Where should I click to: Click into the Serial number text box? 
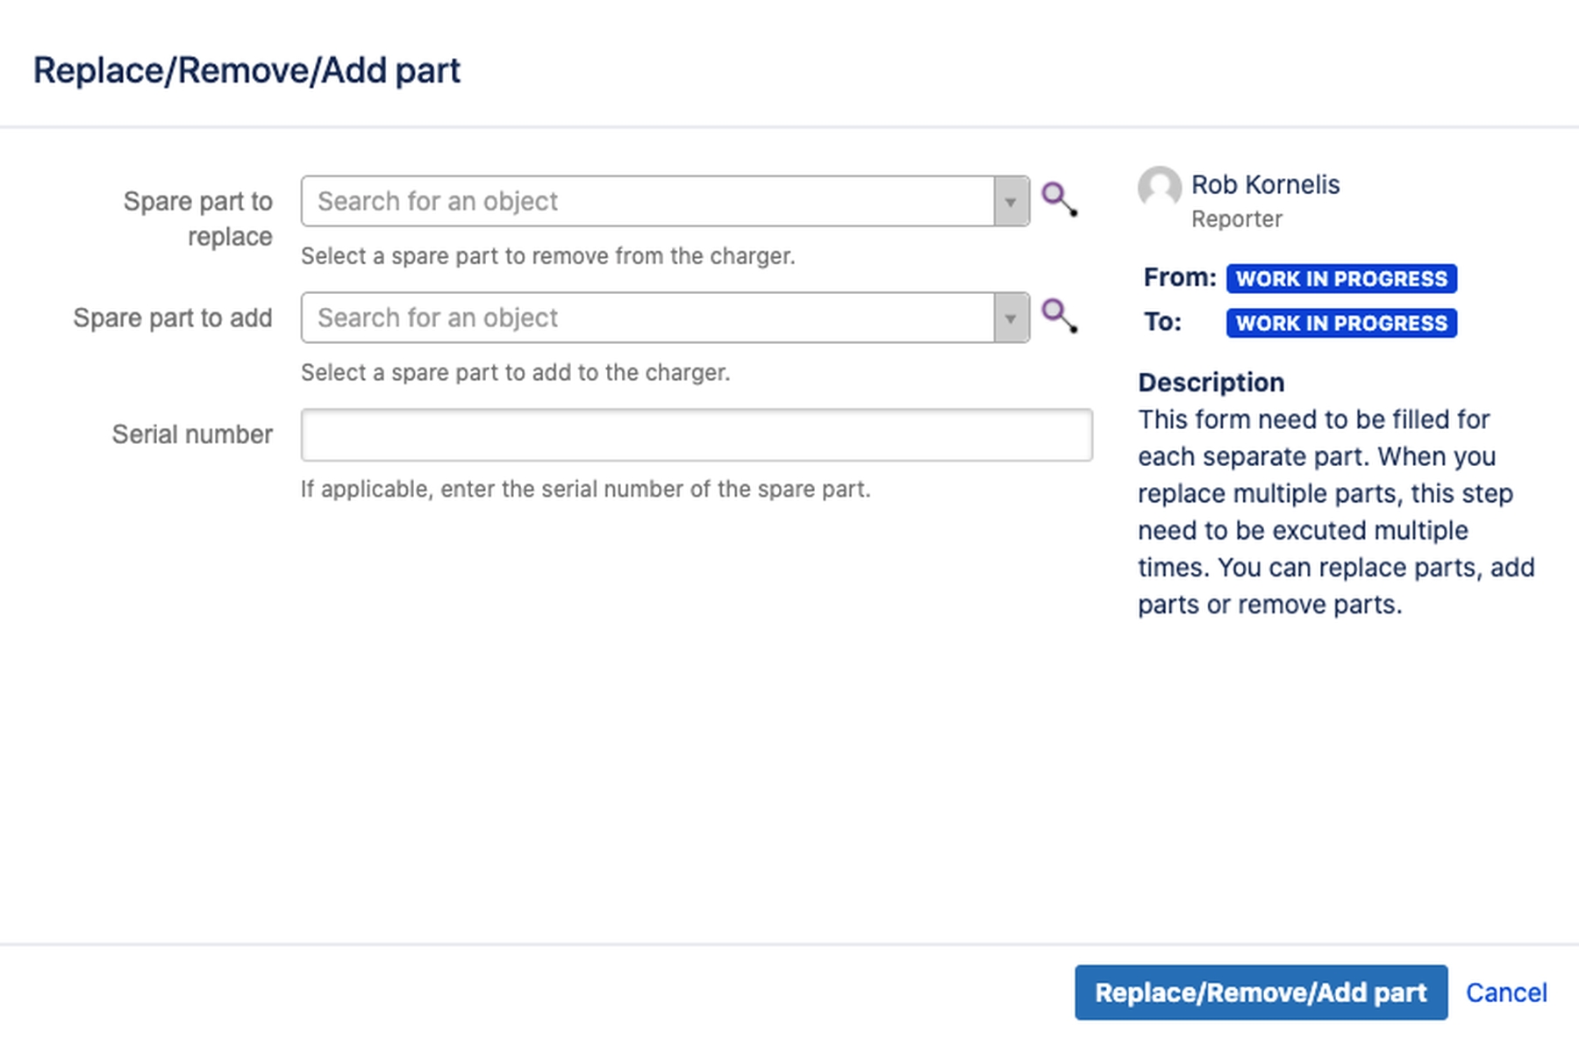[696, 435]
